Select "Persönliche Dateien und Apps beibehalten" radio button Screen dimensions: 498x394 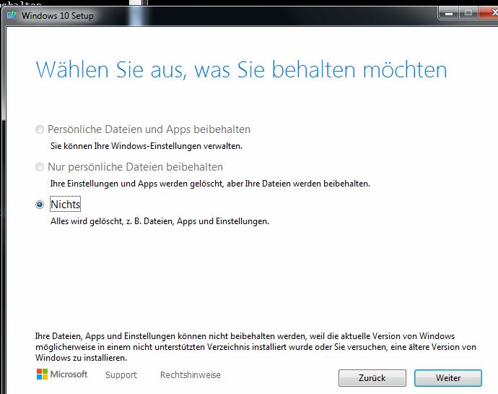coord(40,129)
